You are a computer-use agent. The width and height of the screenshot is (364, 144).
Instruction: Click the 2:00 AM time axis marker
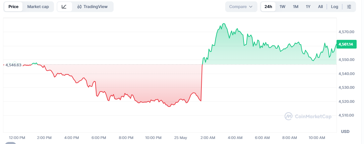[x=208, y=138]
